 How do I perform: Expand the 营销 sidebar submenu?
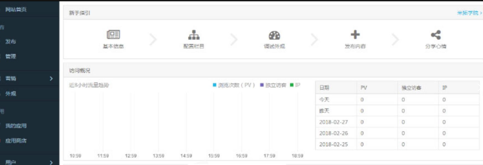click(x=51, y=79)
